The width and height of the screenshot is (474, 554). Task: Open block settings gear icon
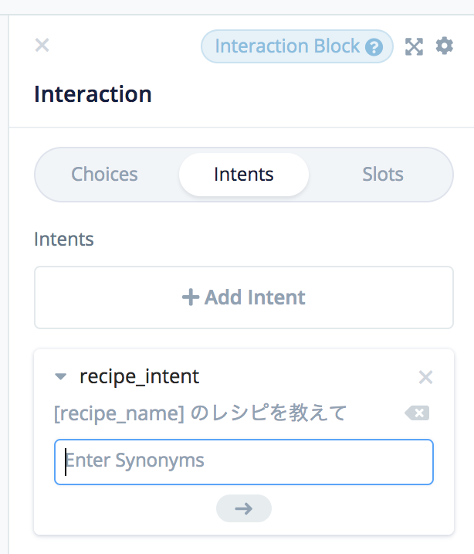coord(444,46)
